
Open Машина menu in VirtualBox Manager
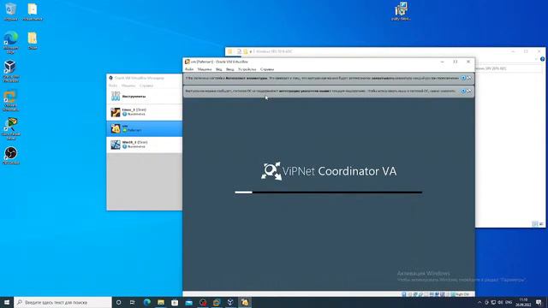pyautogui.click(x=128, y=86)
